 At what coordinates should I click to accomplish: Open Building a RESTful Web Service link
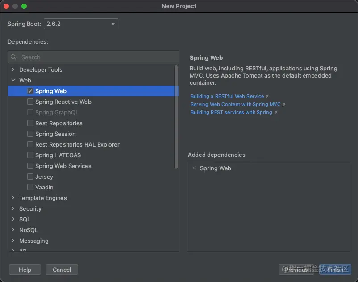click(227, 96)
